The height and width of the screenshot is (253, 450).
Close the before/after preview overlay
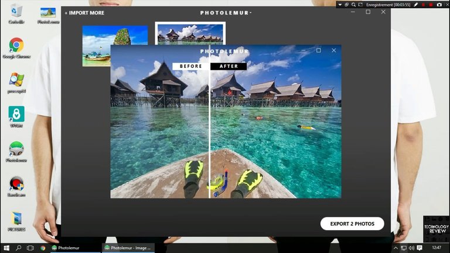[x=334, y=50]
